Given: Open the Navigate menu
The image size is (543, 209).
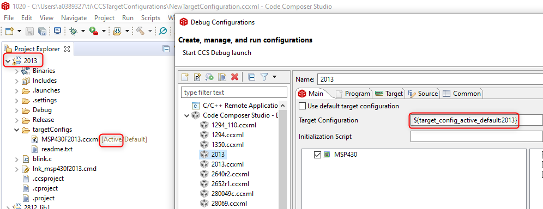Looking at the screenshot, I should [74, 17].
